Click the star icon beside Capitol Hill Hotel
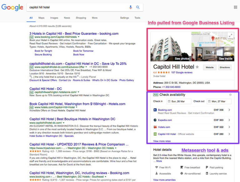 coord(197,67)
